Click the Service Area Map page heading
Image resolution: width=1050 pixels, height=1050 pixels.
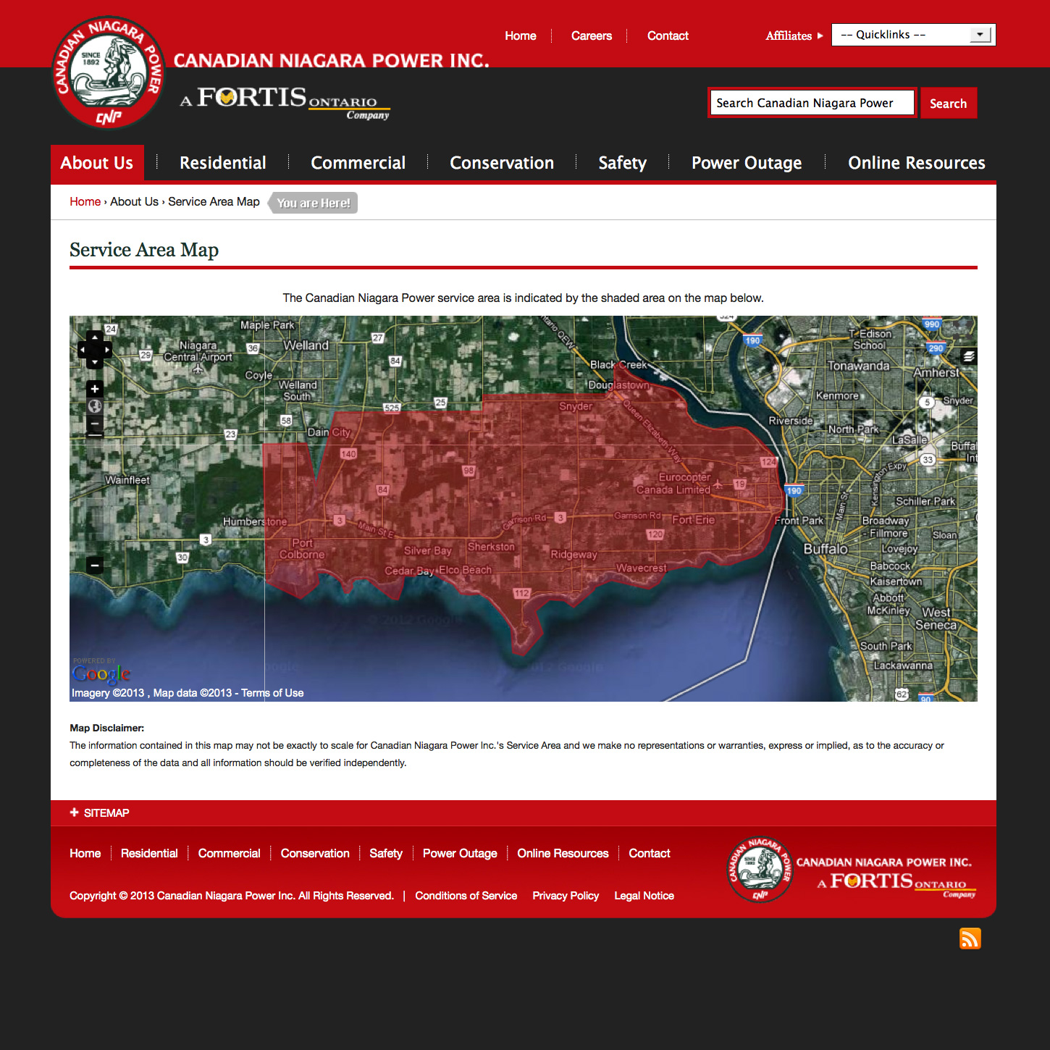[144, 250]
